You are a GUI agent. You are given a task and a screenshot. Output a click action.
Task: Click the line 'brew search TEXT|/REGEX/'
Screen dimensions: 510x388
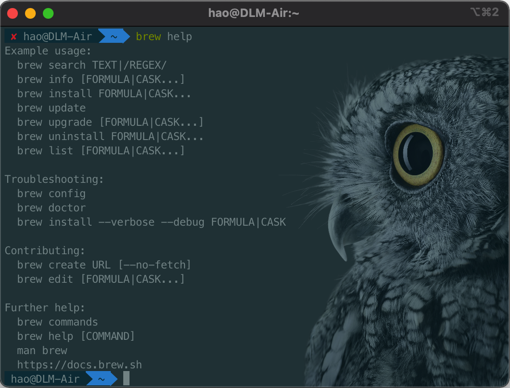pos(92,65)
